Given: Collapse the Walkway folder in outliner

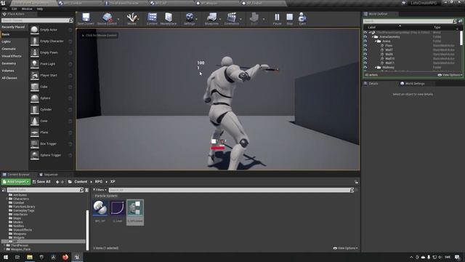Looking at the screenshot, I should point(376,68).
